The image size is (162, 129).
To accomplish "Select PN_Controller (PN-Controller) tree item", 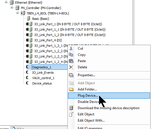I will [41, 8].
